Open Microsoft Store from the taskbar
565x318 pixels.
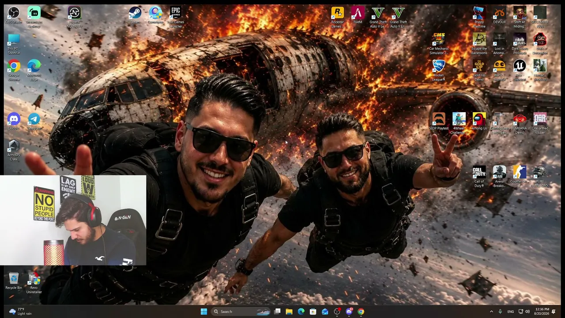[313, 311]
